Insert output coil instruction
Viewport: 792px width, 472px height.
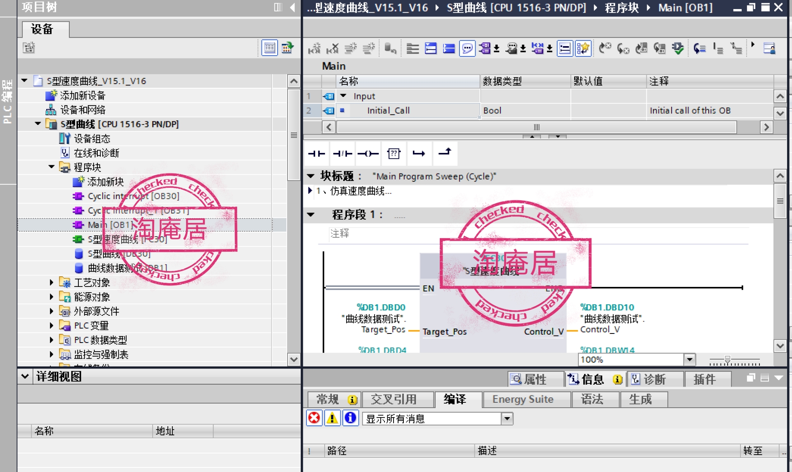tap(368, 154)
